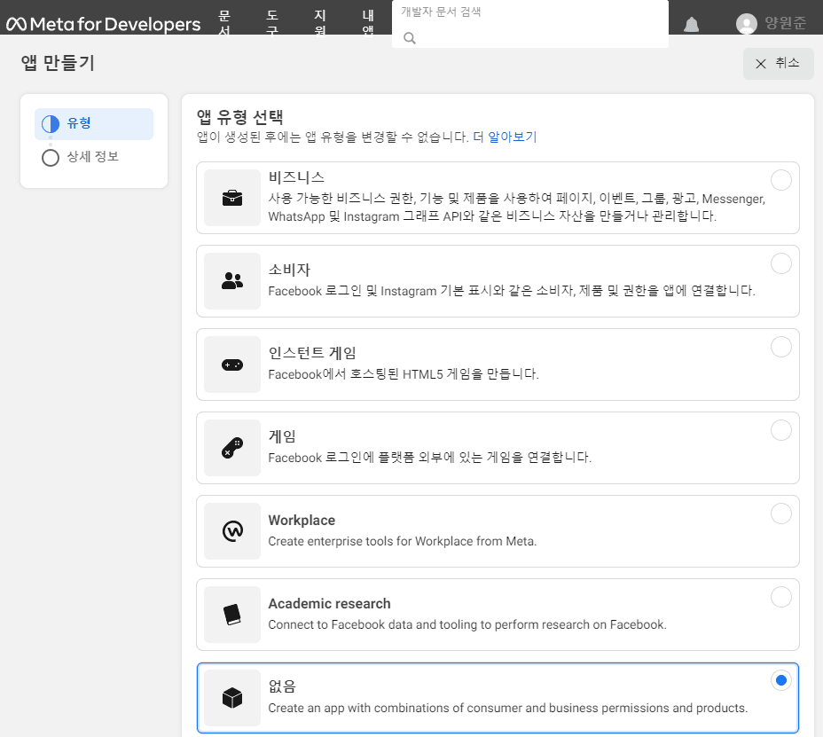Click the Meta for Developers logo

(x=103, y=24)
